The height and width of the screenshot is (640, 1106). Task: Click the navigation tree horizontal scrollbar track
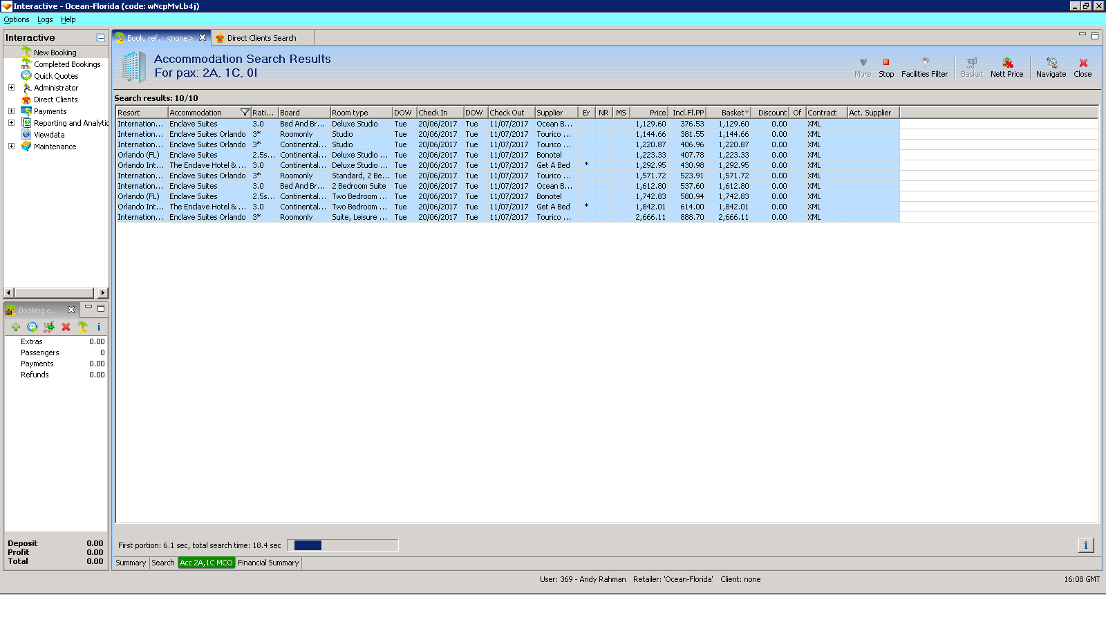tap(55, 292)
